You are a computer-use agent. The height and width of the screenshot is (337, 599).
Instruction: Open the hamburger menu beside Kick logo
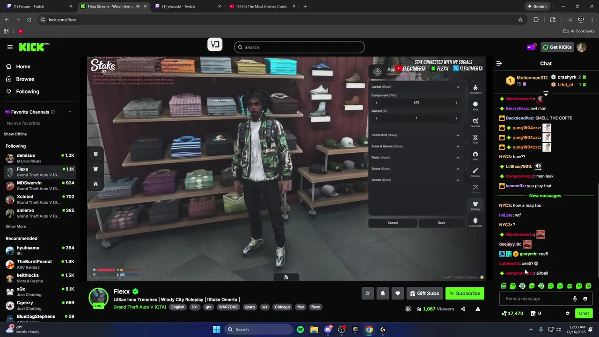pyautogui.click(x=10, y=47)
